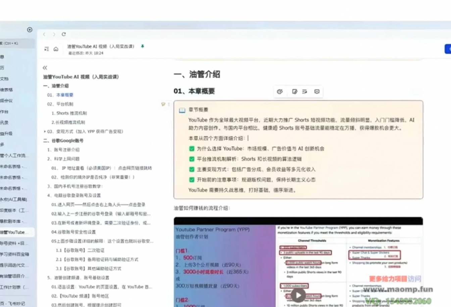
Task: Click the document title in the header bar
Action: 101,46
